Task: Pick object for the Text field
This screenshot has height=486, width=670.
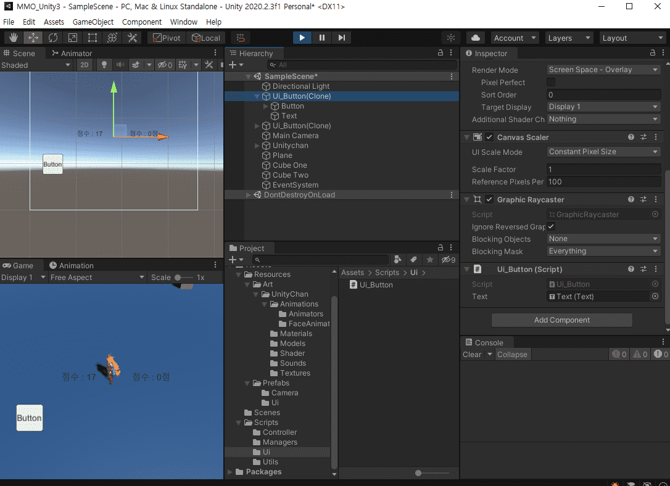Action: click(x=655, y=296)
